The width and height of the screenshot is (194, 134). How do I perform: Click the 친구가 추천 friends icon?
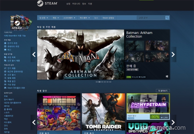(5, 43)
